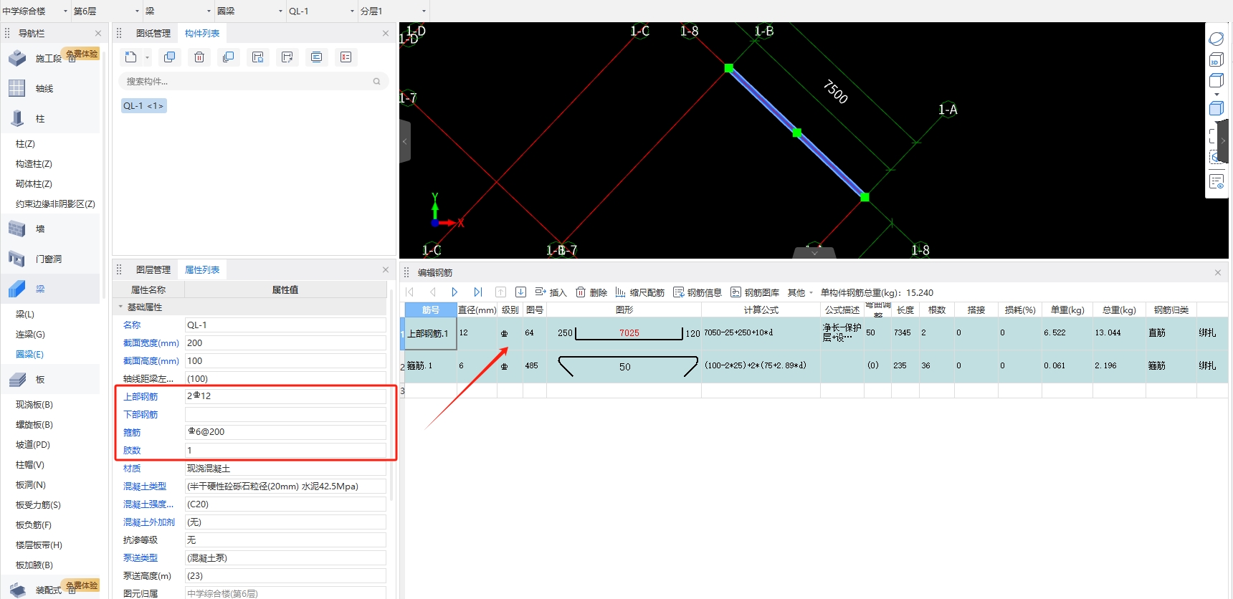Image resolution: width=1233 pixels, height=599 pixels.
Task: Click the save component to library icon
Action: tap(258, 57)
